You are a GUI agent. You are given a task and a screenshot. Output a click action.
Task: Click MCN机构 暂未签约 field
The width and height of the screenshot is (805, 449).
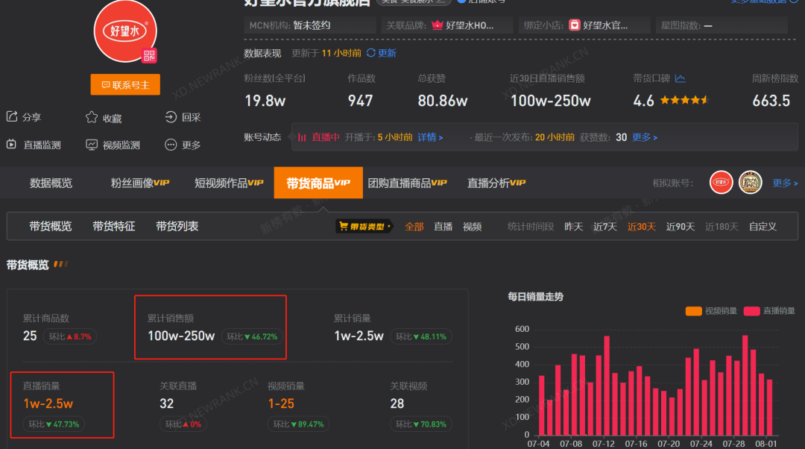310,25
